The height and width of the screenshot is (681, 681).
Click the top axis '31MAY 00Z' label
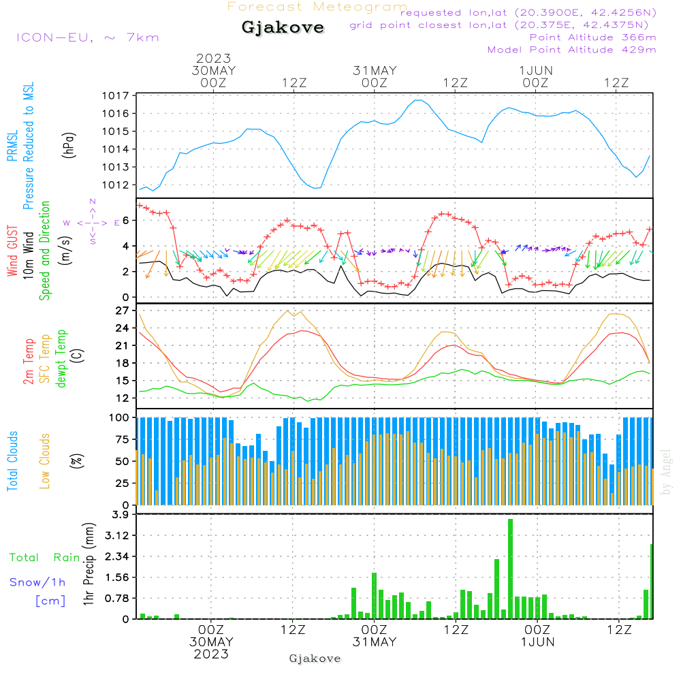(375, 76)
